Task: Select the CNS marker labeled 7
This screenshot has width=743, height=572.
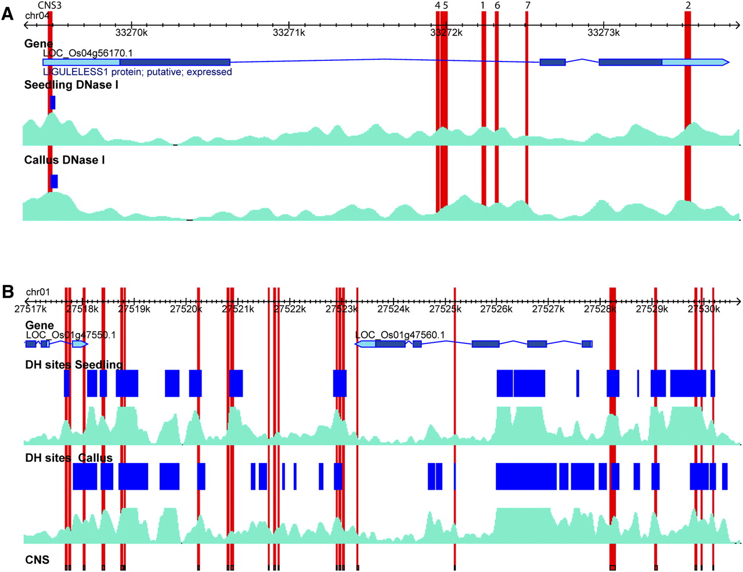Action: point(527,5)
